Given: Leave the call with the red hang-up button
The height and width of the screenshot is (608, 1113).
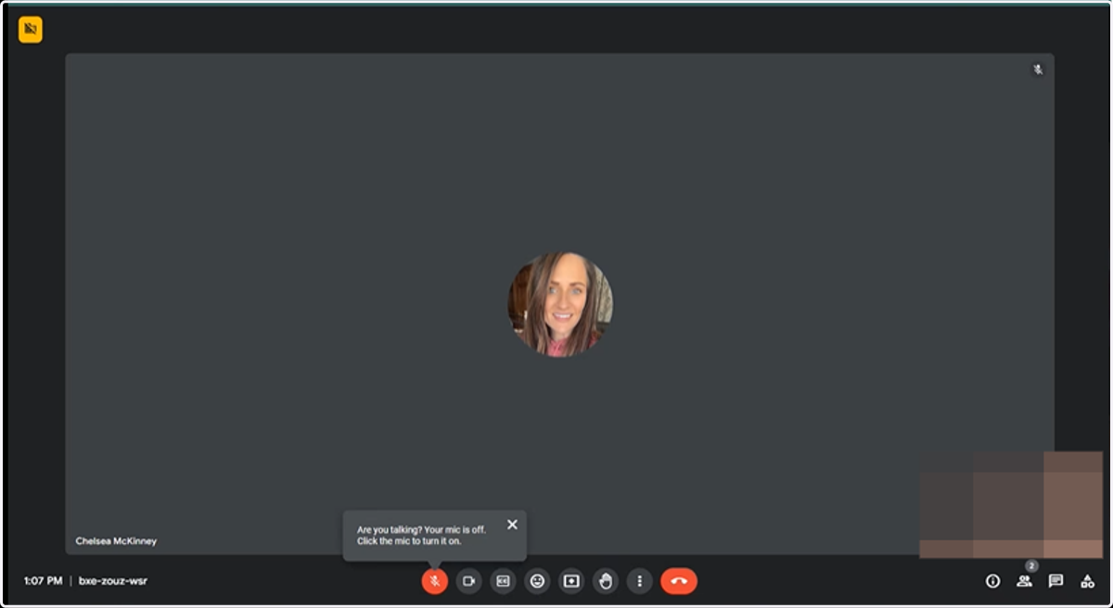Looking at the screenshot, I should coord(679,581).
